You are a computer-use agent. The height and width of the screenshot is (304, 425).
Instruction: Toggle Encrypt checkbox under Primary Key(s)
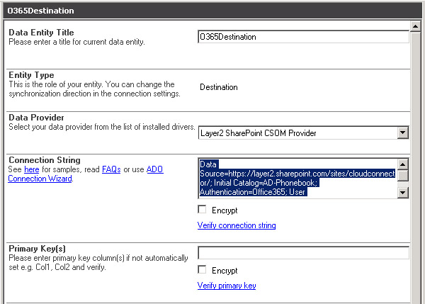[x=203, y=270]
